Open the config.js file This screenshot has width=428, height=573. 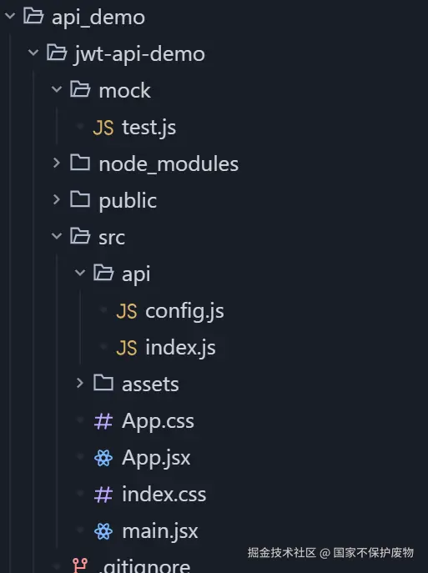[x=184, y=312]
